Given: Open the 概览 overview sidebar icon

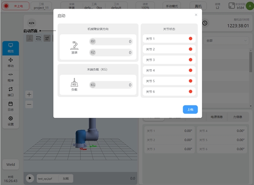Looking at the screenshot, I should (x=10, y=47).
